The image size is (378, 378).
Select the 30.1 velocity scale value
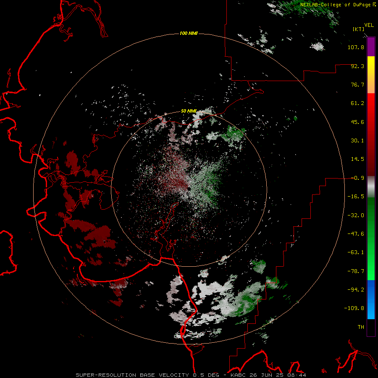357,141
